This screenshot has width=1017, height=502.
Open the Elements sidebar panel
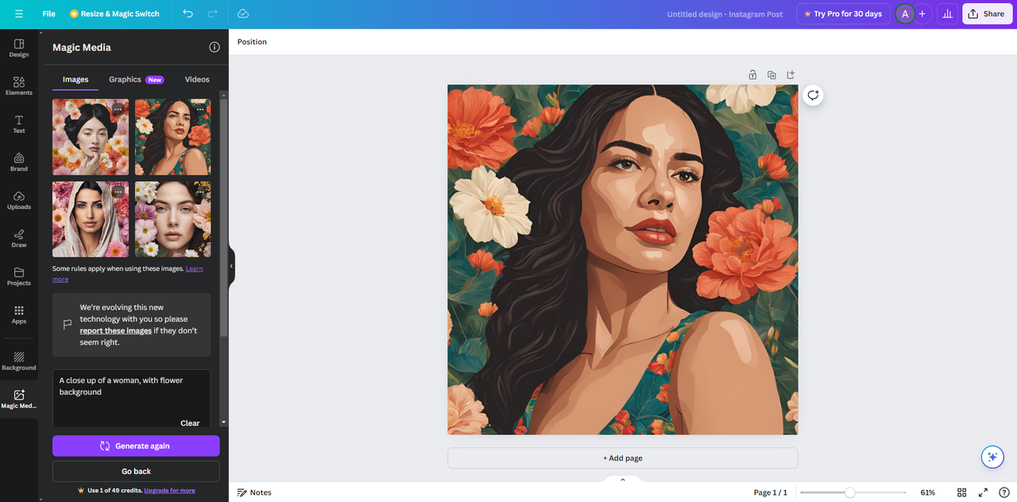point(19,86)
